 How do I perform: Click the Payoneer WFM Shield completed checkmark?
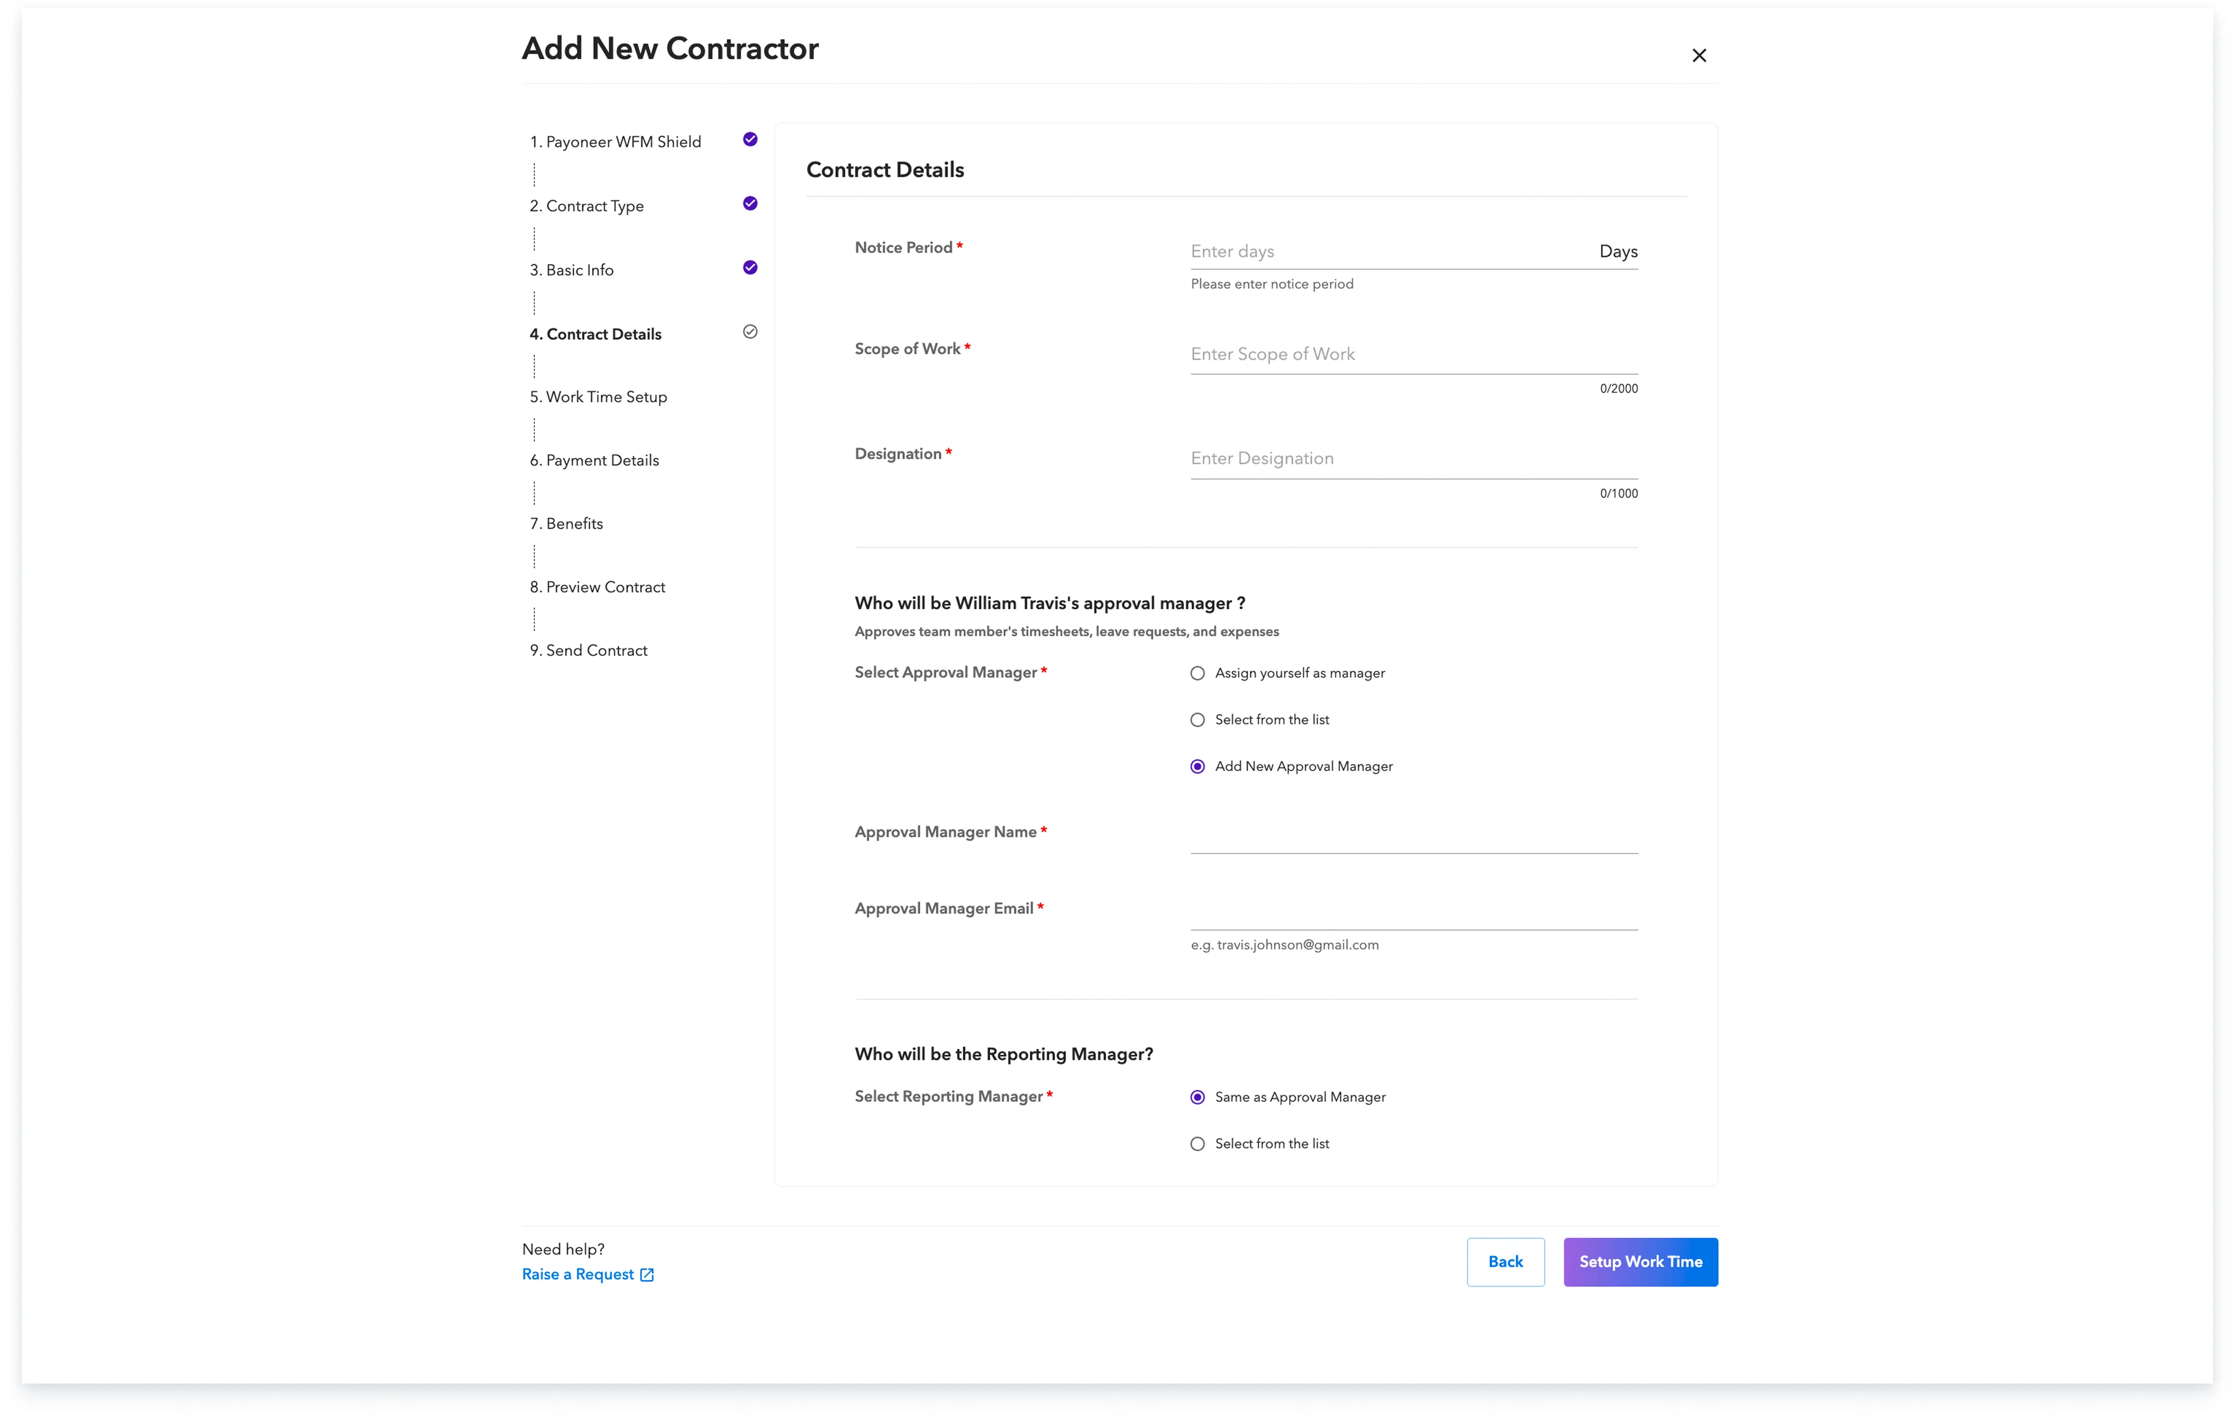[x=750, y=139]
